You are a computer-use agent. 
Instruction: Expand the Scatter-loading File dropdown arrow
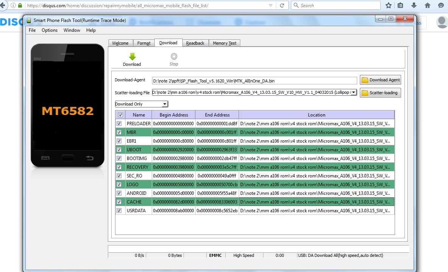354,92
